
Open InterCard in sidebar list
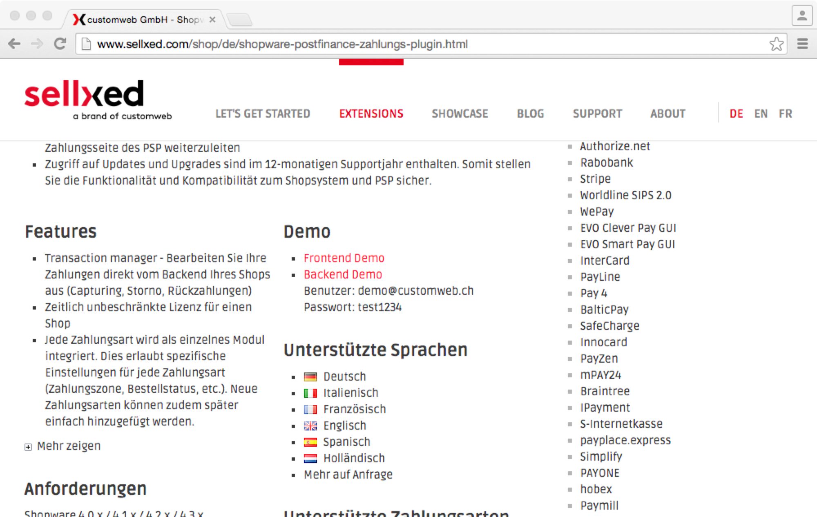[x=605, y=261]
